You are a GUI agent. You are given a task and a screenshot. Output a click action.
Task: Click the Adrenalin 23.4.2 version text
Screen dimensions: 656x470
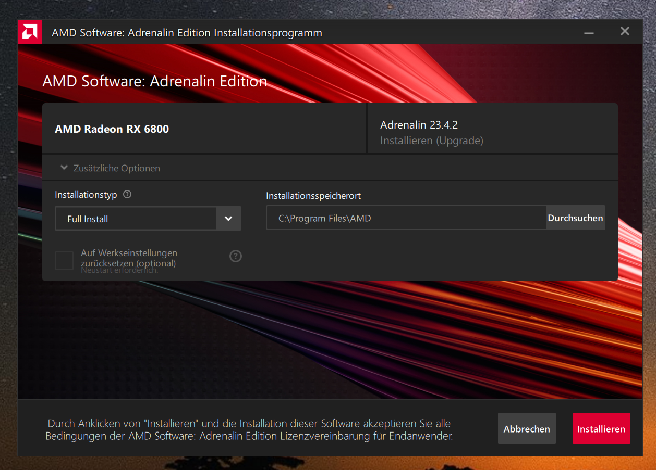[x=419, y=125]
